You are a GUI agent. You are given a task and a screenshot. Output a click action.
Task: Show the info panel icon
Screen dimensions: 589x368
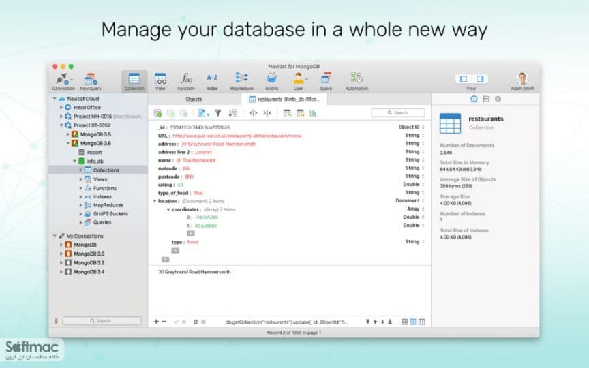pyautogui.click(x=474, y=99)
